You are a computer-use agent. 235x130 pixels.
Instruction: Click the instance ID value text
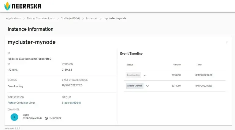(x=29, y=59)
